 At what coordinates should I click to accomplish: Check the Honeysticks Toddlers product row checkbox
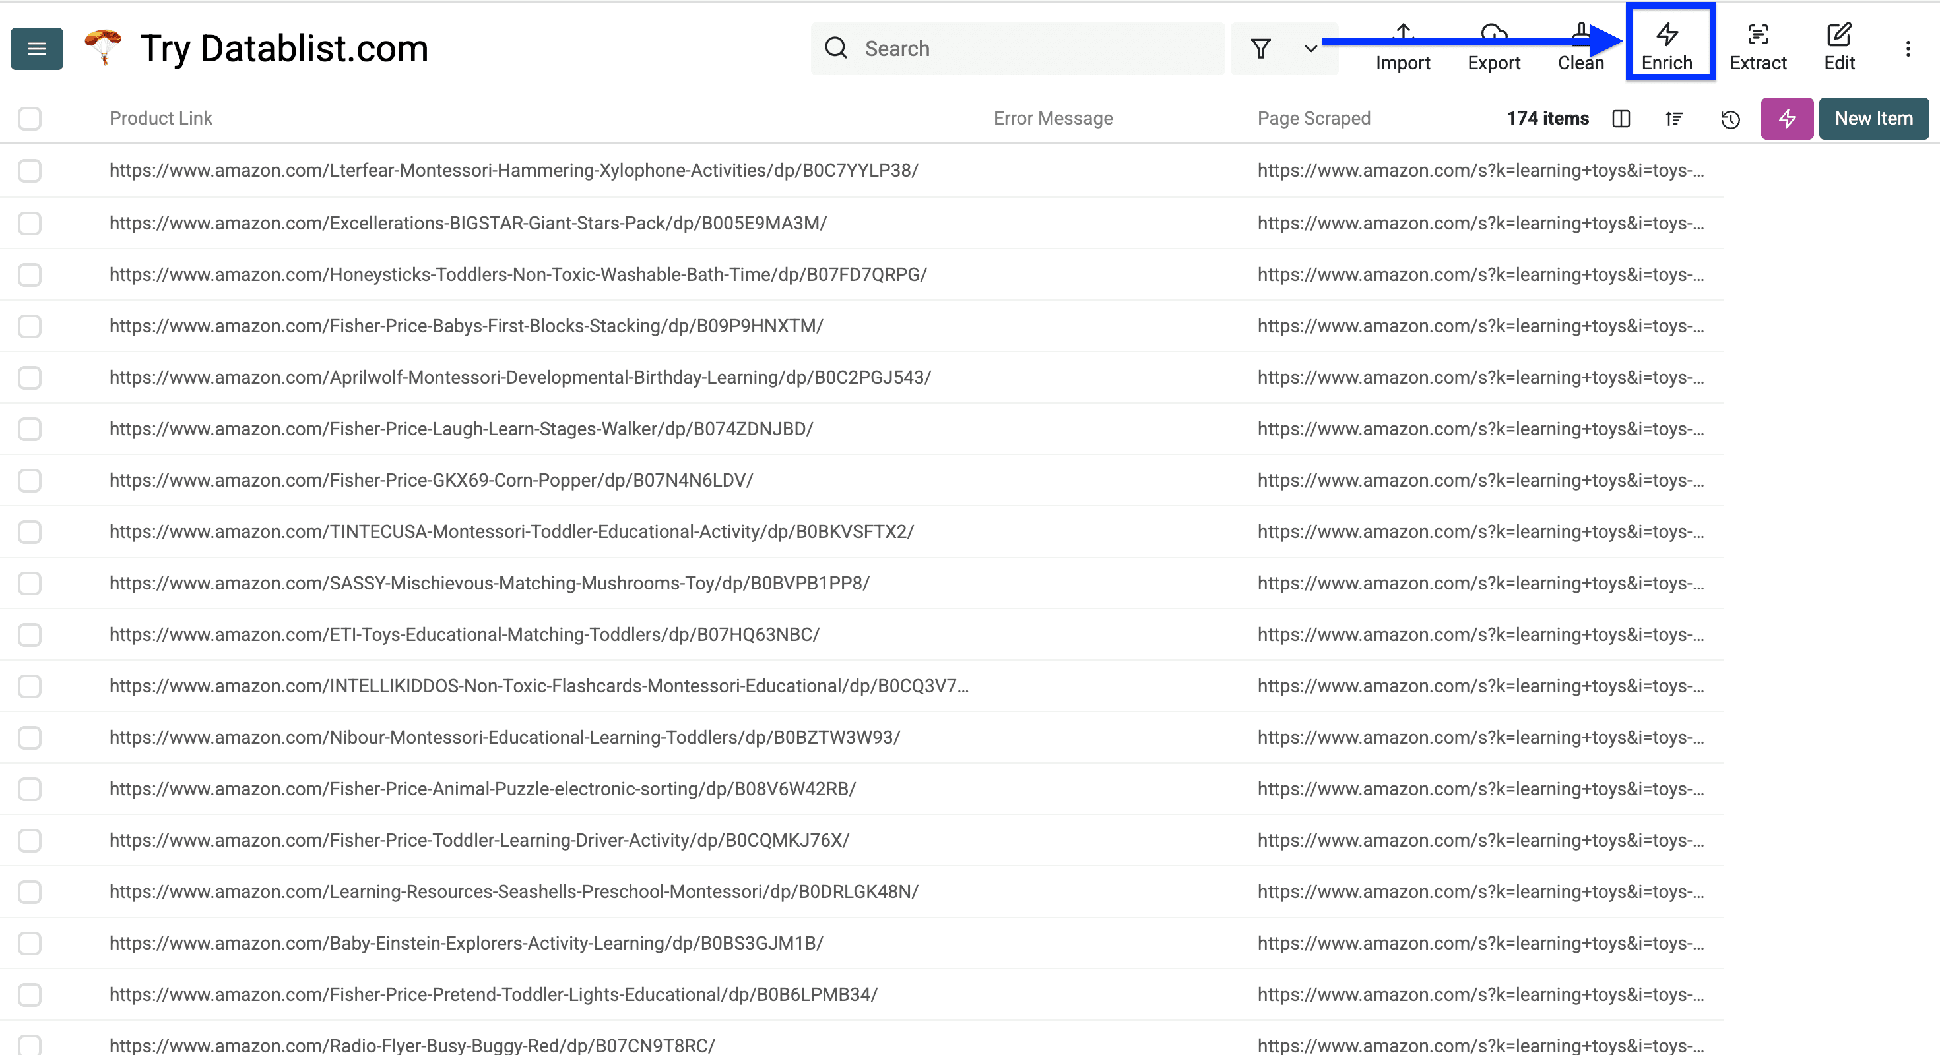(30, 275)
